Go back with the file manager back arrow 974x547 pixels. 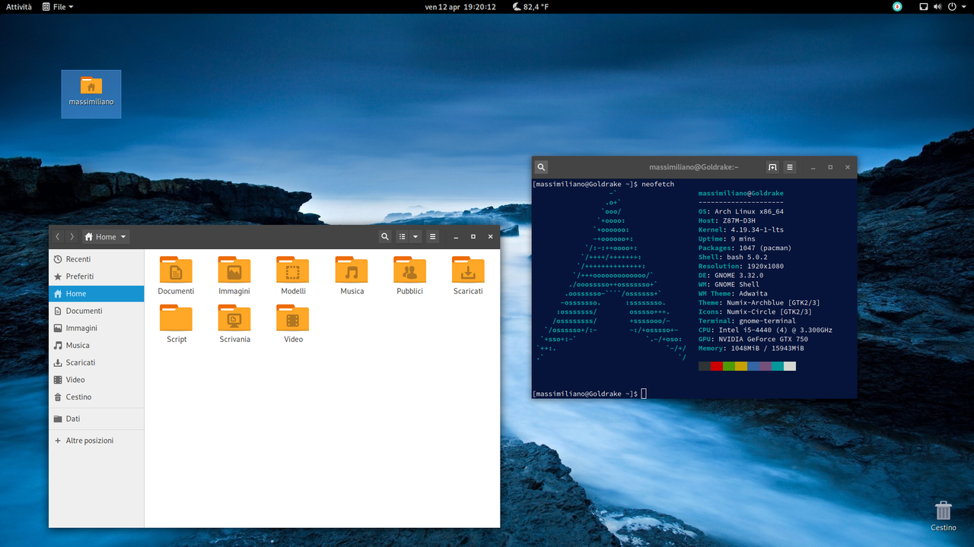tap(58, 237)
